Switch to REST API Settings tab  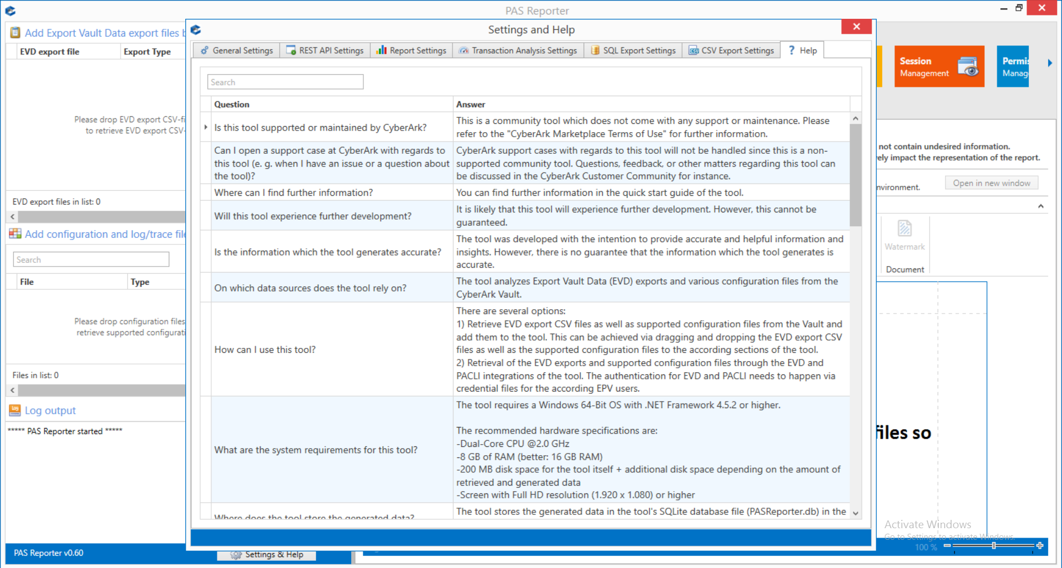point(325,50)
